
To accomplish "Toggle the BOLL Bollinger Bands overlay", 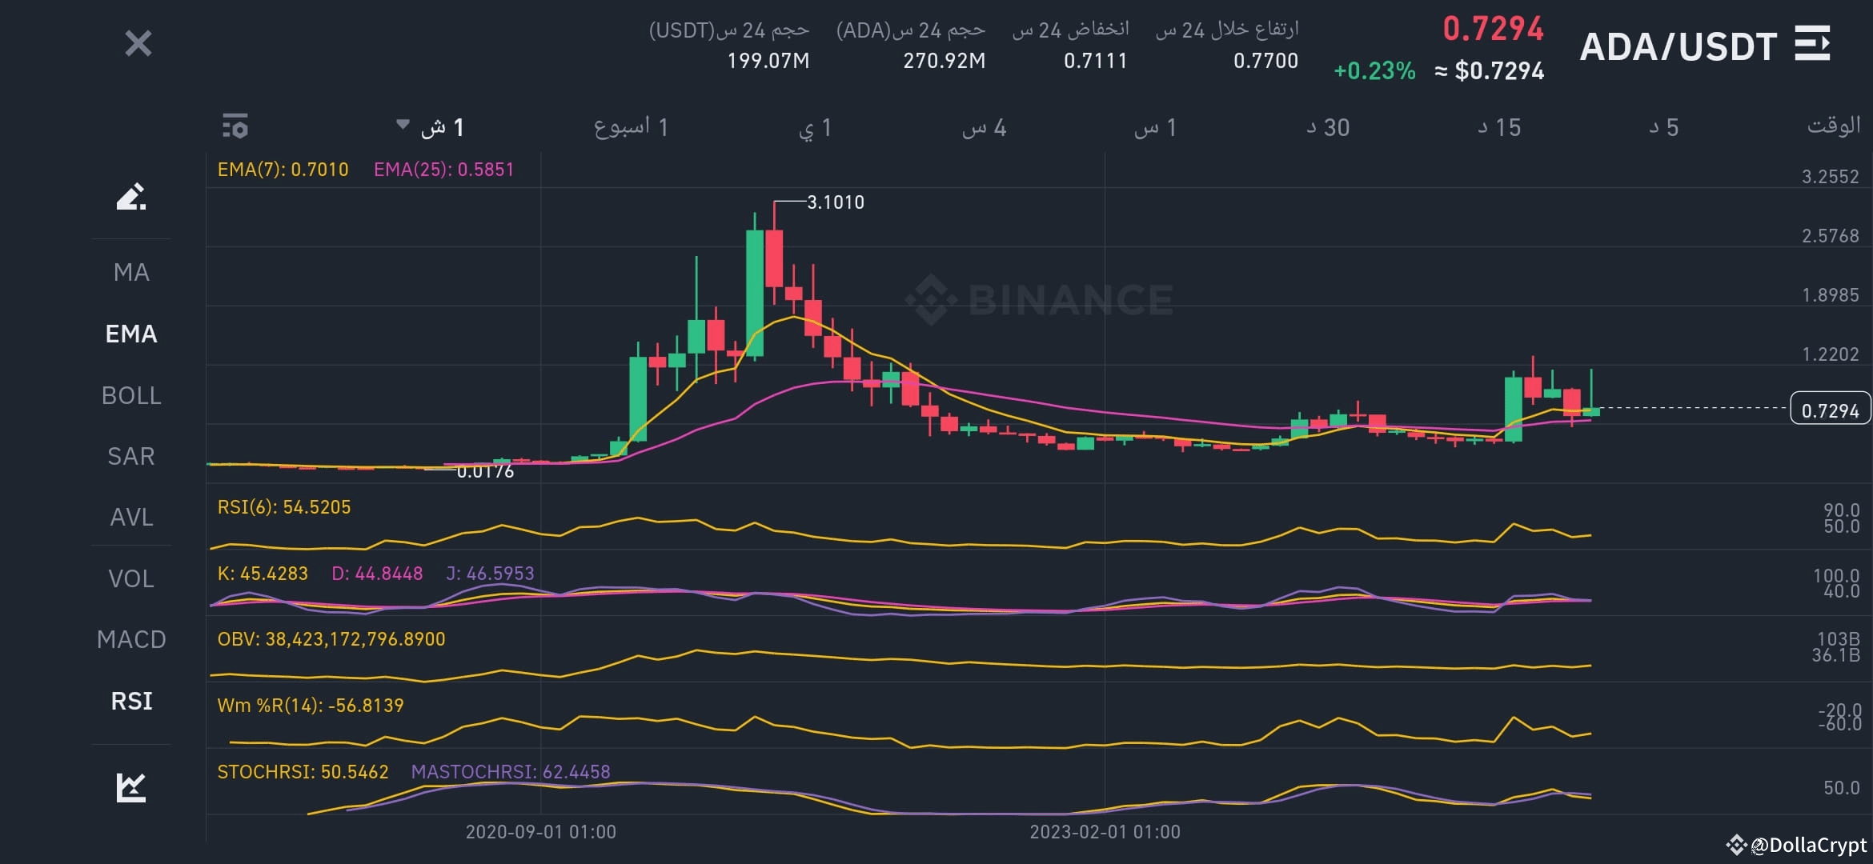I will pyautogui.click(x=131, y=395).
